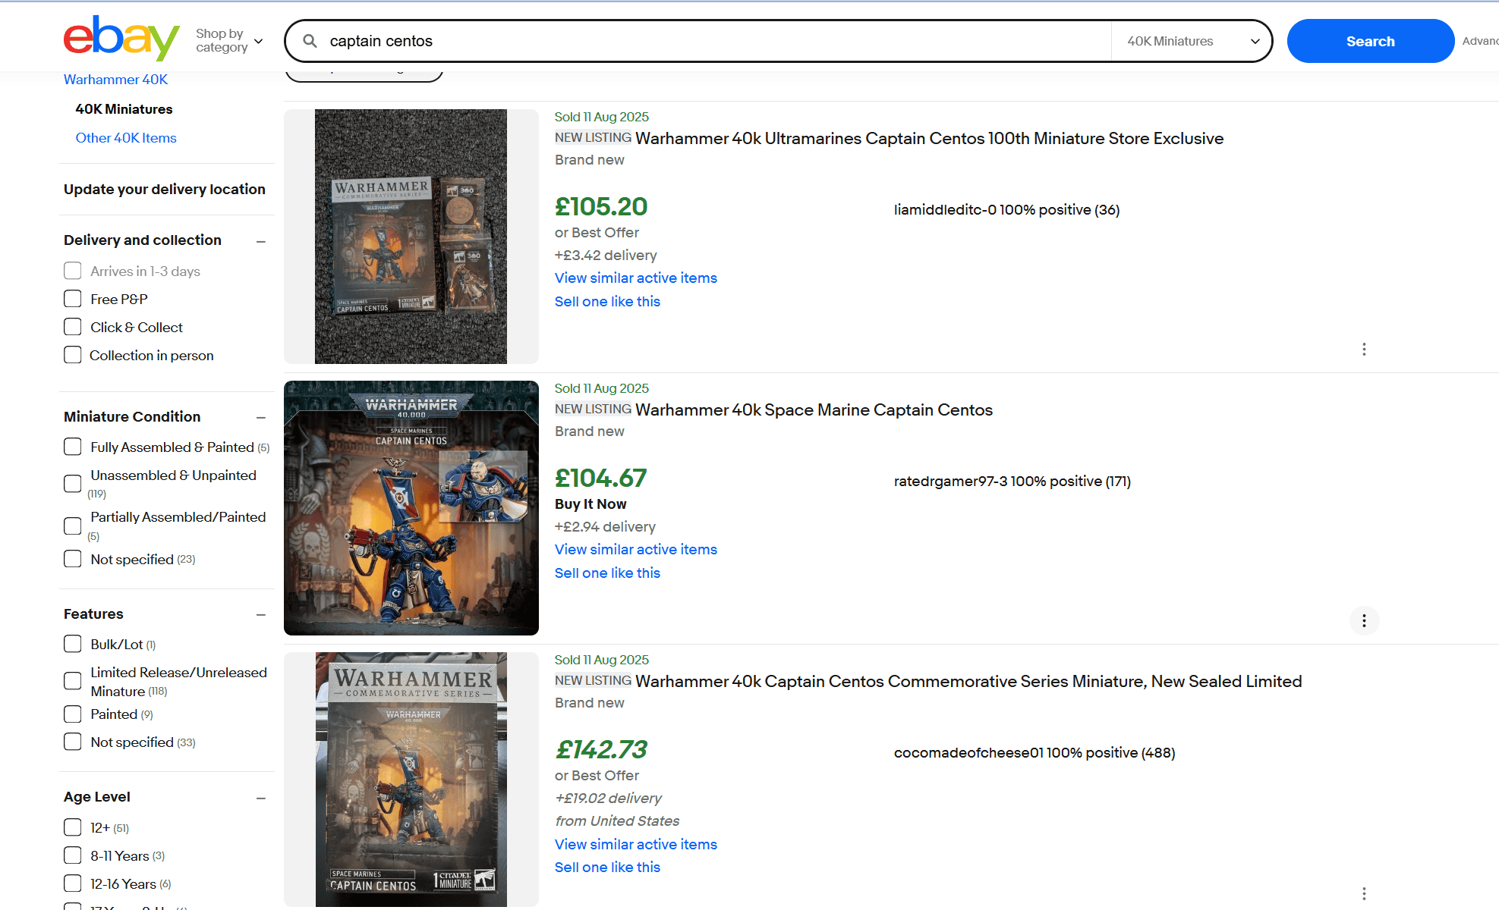Screen dimensions: 1499x910
Task: Check condition Not specified (23)
Action: coord(73,559)
